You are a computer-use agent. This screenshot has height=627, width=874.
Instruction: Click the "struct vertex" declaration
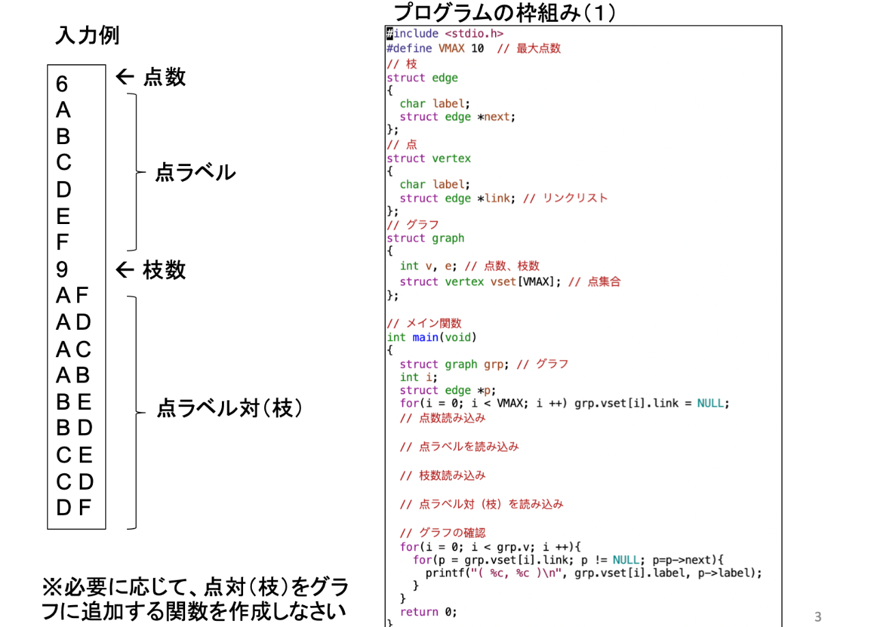[428, 158]
